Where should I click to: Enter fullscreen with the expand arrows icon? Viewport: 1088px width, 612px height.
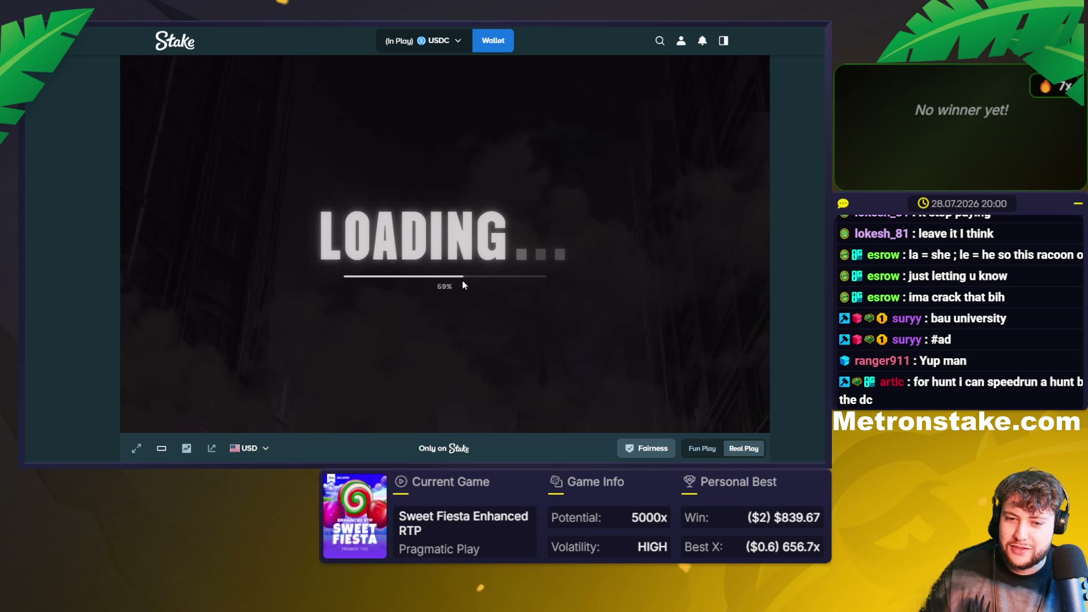[137, 448]
